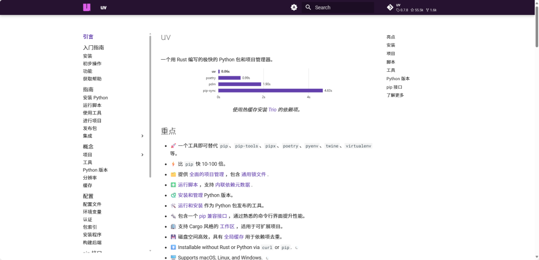
Task: Jump to 工具 in the right table of contents
Action: [x=391, y=70]
